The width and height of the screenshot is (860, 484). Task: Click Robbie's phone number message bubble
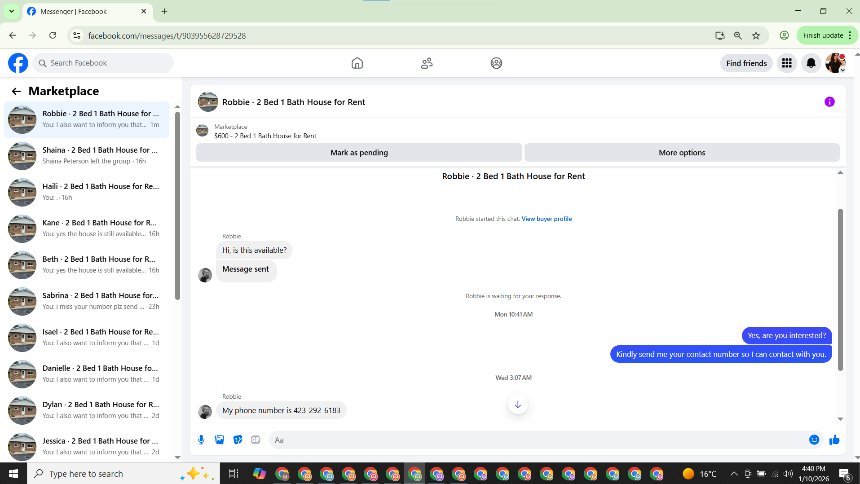tap(281, 410)
